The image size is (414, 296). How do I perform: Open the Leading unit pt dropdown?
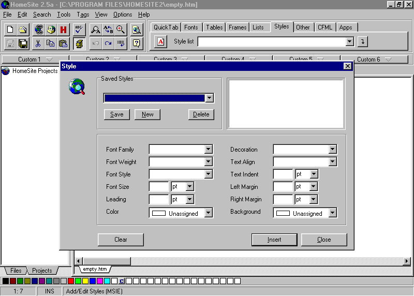click(190, 199)
